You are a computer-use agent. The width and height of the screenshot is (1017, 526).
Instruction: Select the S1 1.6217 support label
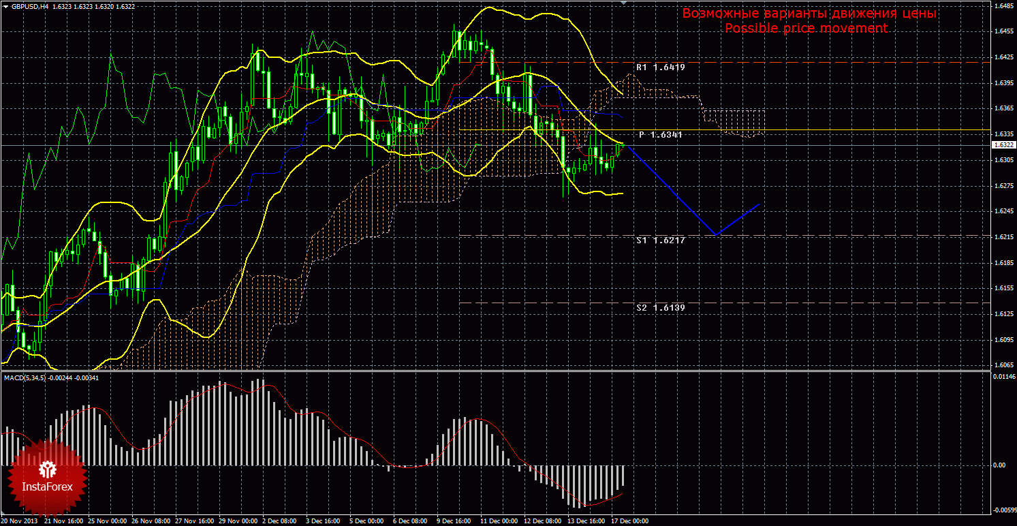click(x=660, y=241)
